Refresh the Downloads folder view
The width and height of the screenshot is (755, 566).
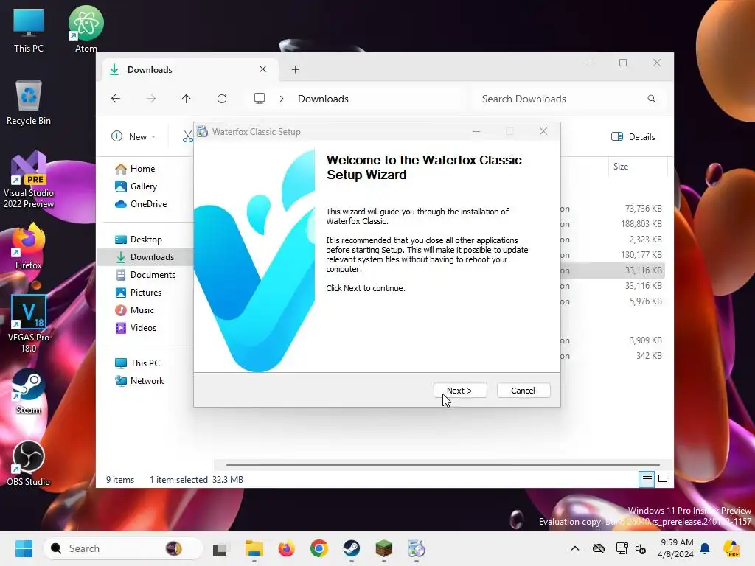tap(222, 99)
